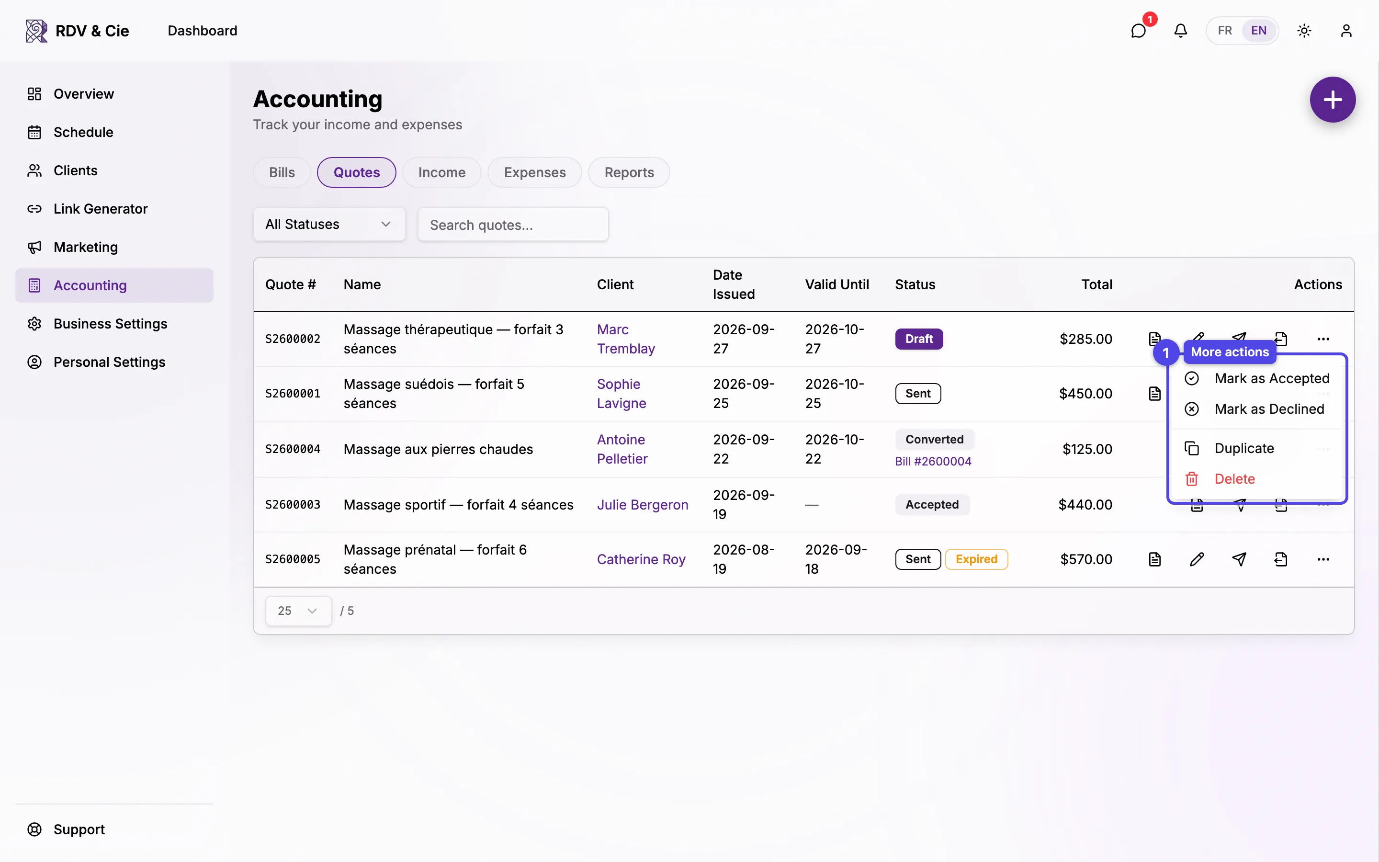Open Business Settings in the sidebar
Viewport: 1379px width, 862px height.
114,324
